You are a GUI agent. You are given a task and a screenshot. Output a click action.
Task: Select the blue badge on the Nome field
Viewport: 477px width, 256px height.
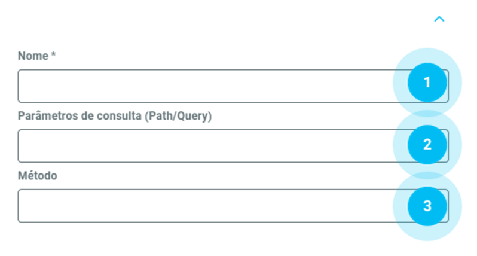point(427,83)
